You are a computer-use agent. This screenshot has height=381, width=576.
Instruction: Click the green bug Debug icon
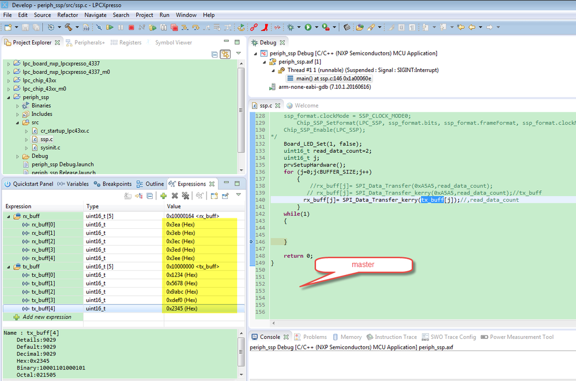point(291,27)
